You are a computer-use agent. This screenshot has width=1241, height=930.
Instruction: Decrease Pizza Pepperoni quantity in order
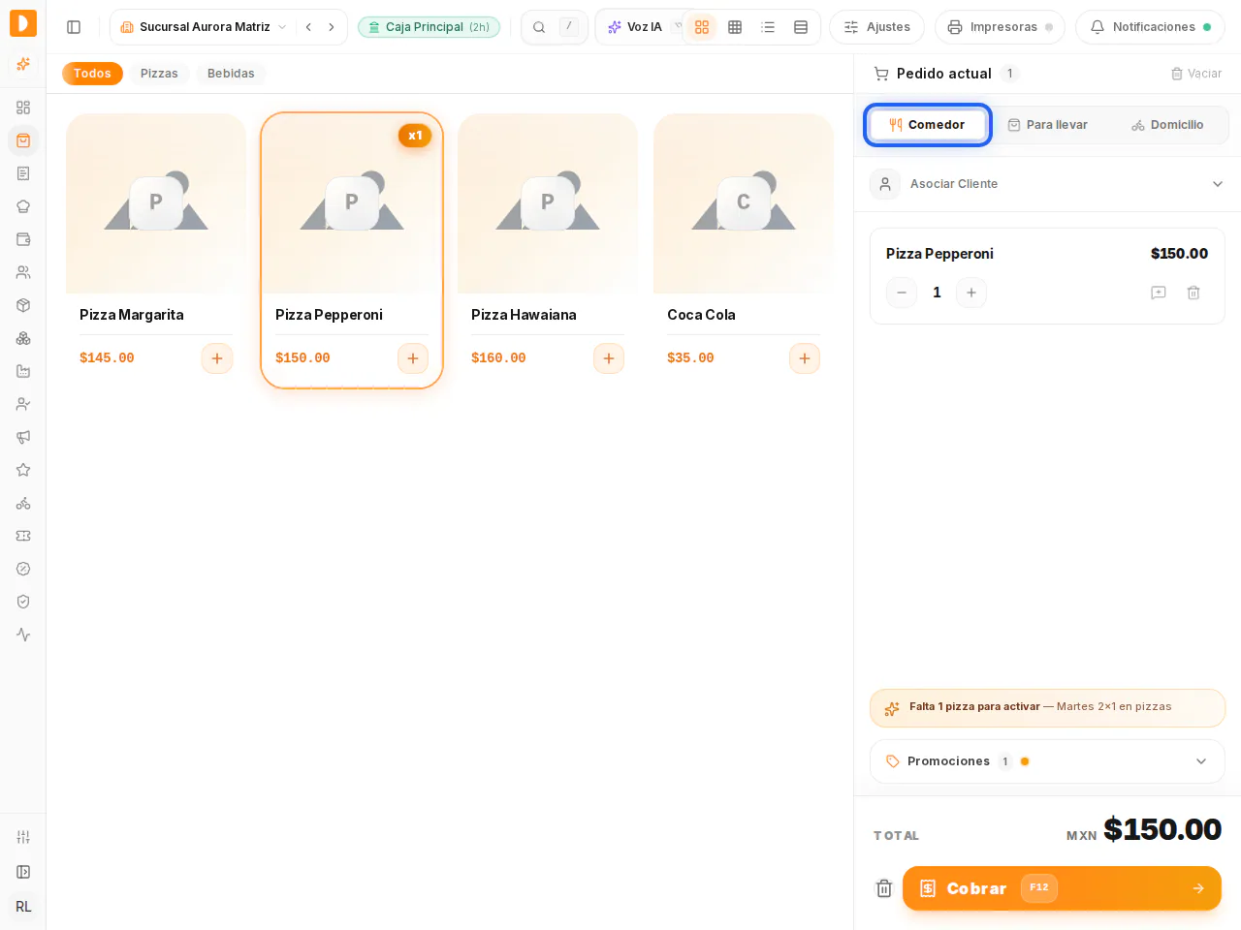click(x=902, y=293)
